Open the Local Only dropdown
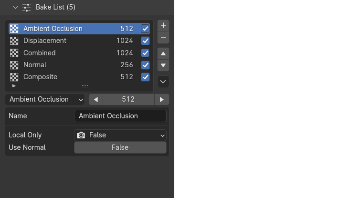Screen dimensions: 339x198 coord(120,135)
